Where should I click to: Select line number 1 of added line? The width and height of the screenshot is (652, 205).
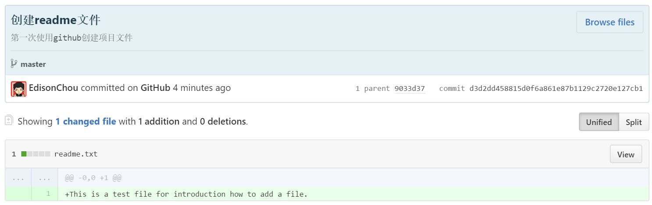[48, 194]
